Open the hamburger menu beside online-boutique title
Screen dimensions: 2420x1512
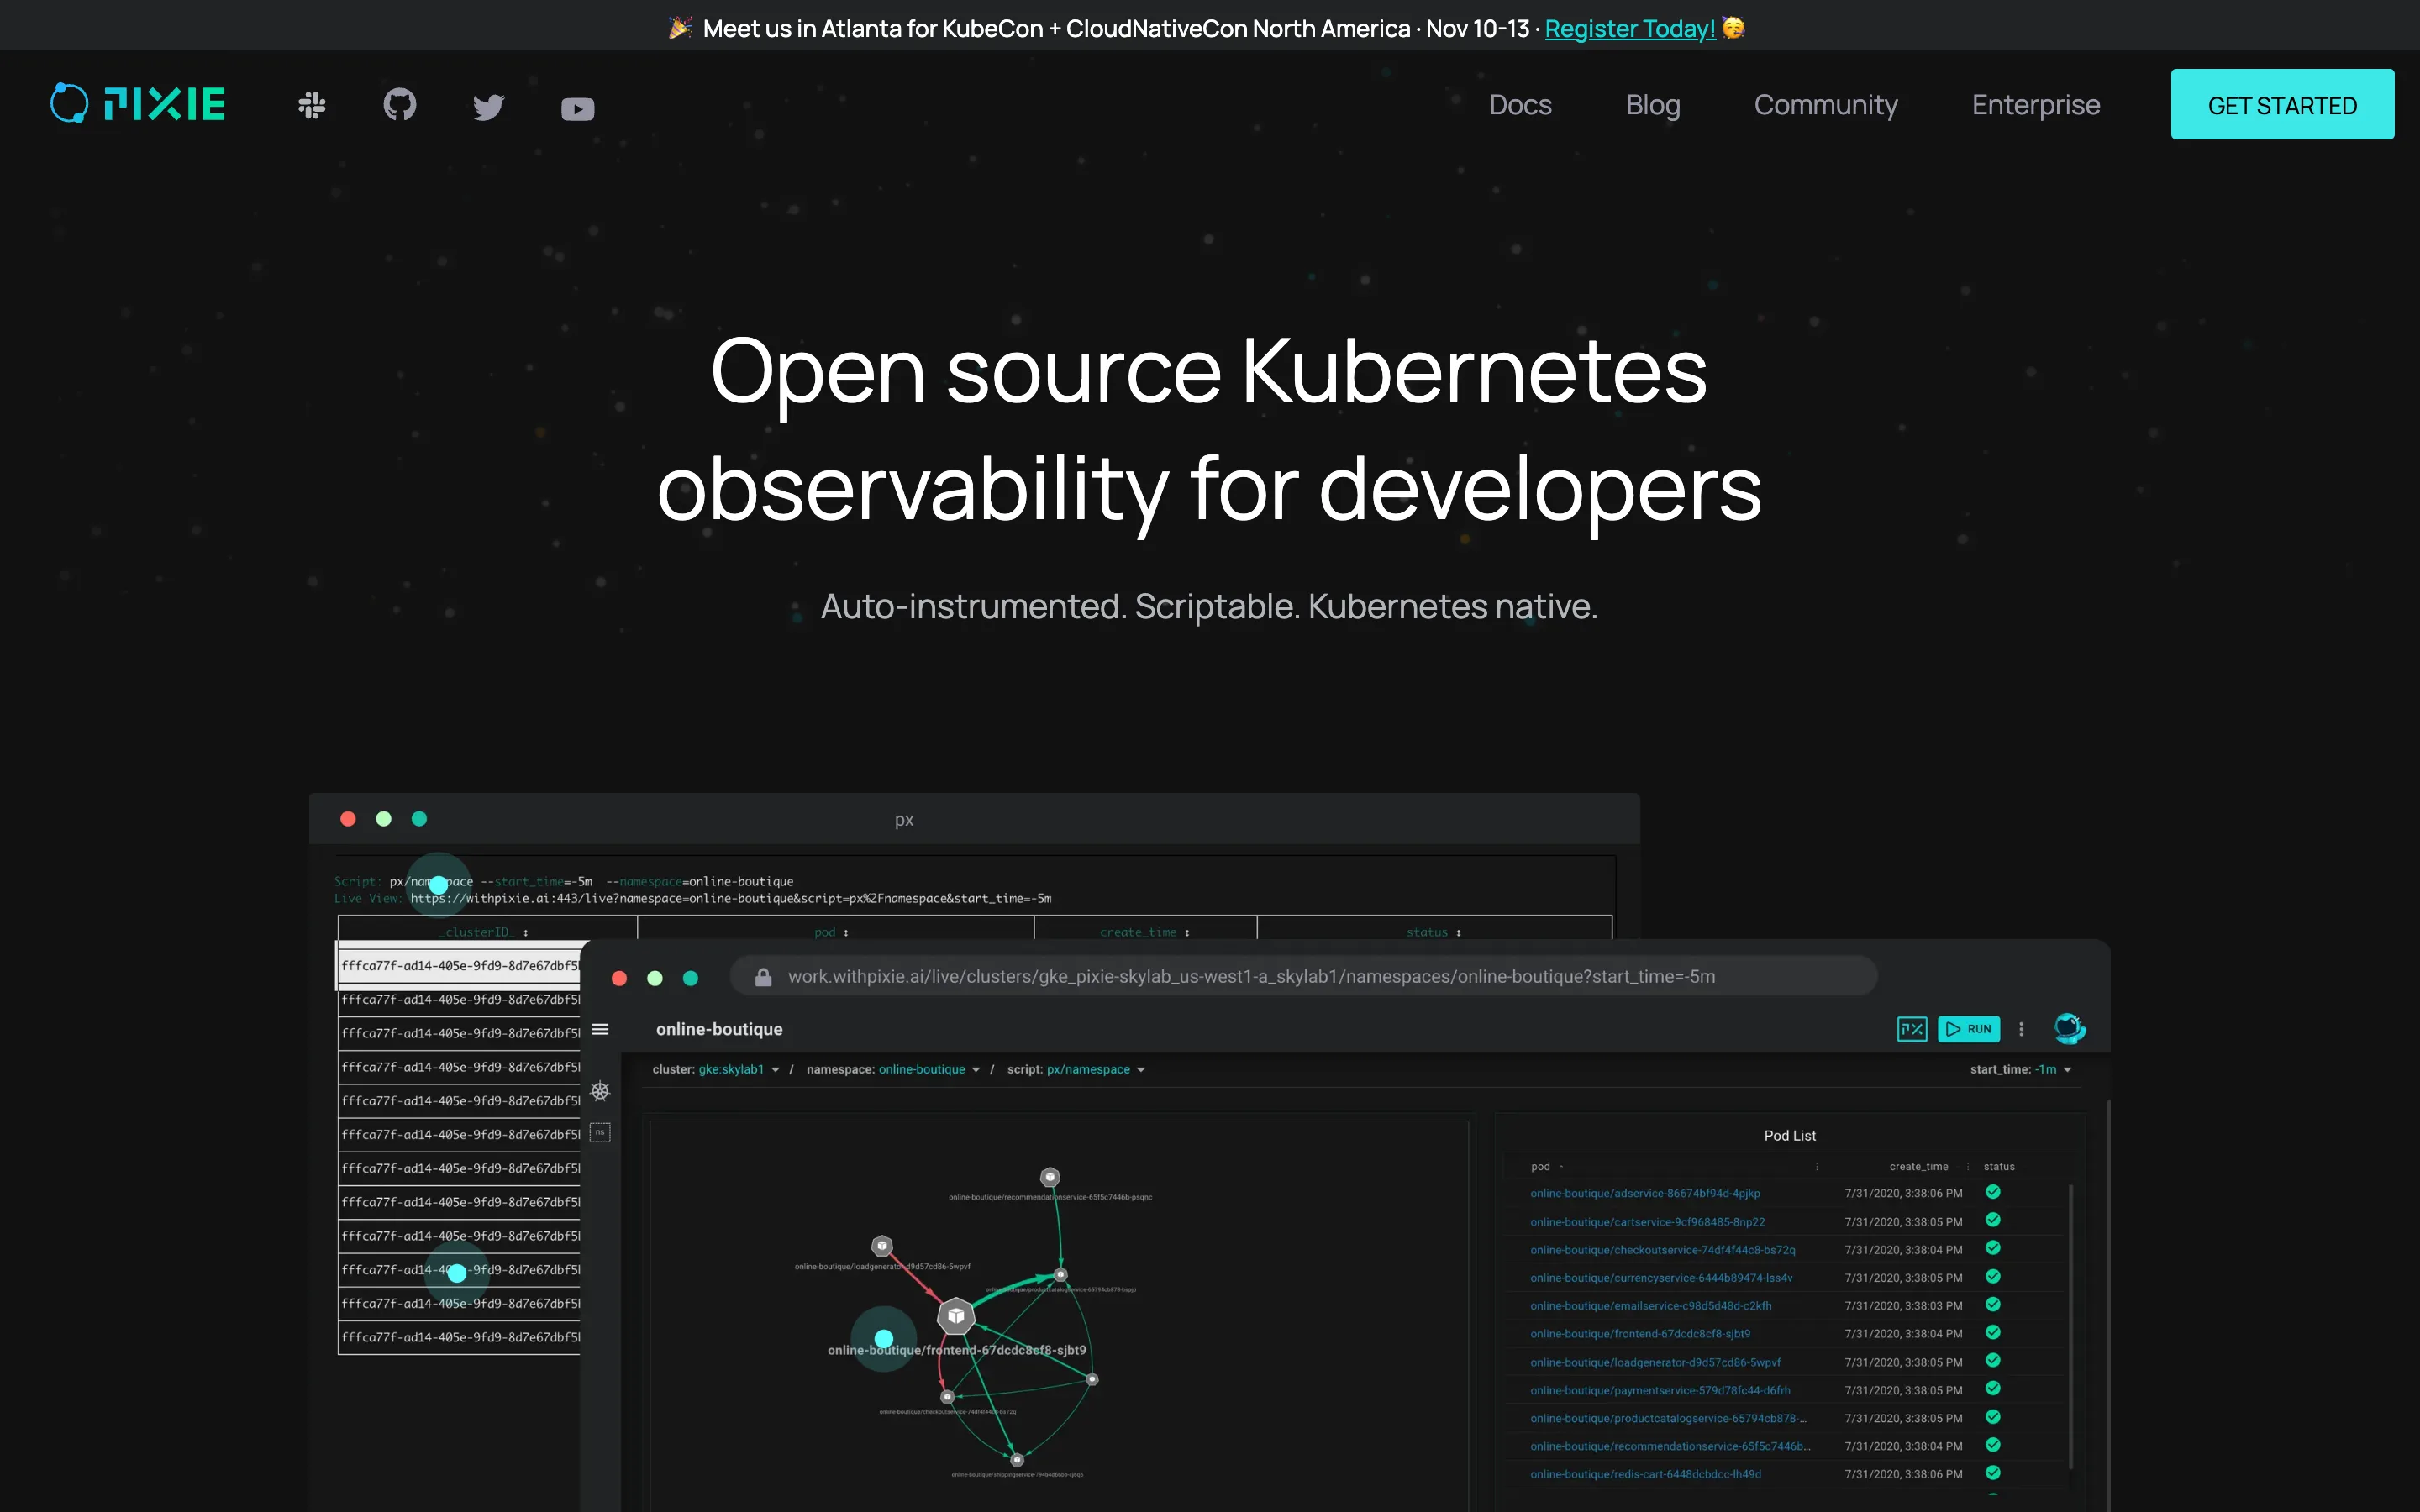click(x=600, y=1029)
